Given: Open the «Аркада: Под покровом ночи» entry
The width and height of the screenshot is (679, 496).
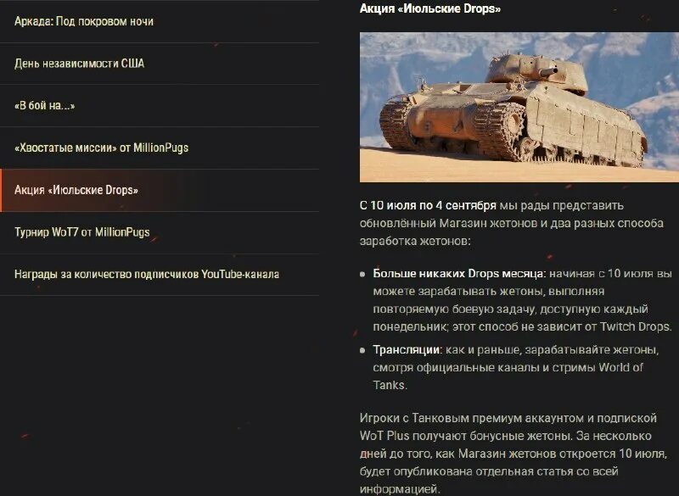Looking at the screenshot, I should (160, 21).
